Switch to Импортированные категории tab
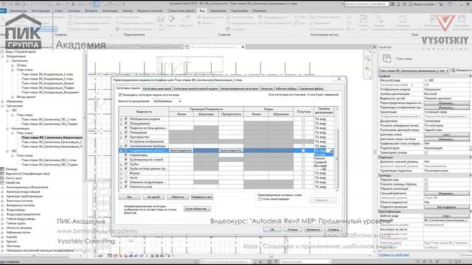This screenshot has width=472, height=265. pyautogui.click(x=239, y=88)
